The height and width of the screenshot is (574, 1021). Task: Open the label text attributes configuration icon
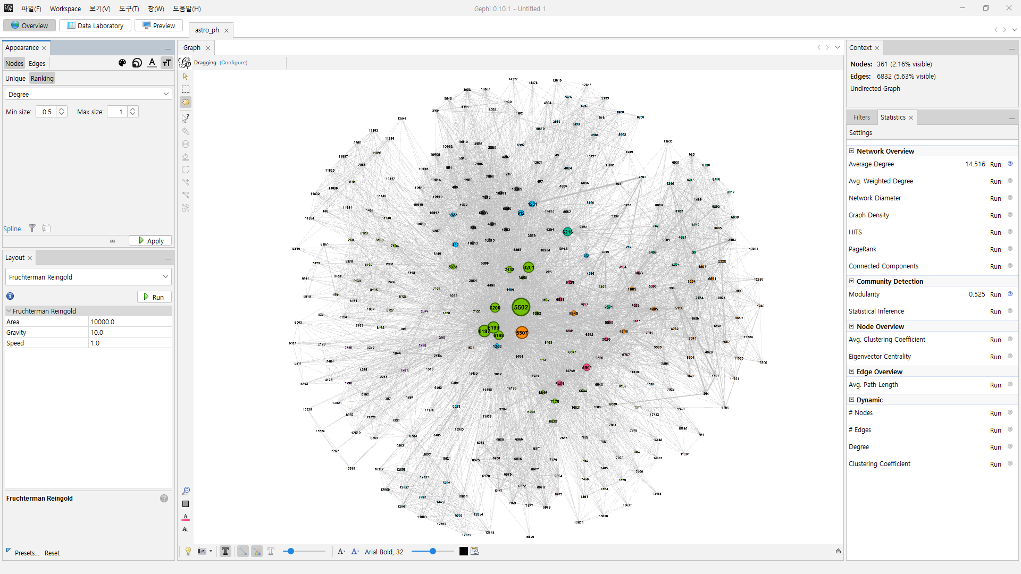click(475, 552)
